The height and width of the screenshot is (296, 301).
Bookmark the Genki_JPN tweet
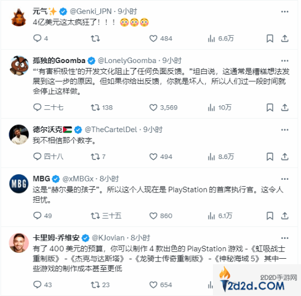click(x=270, y=38)
